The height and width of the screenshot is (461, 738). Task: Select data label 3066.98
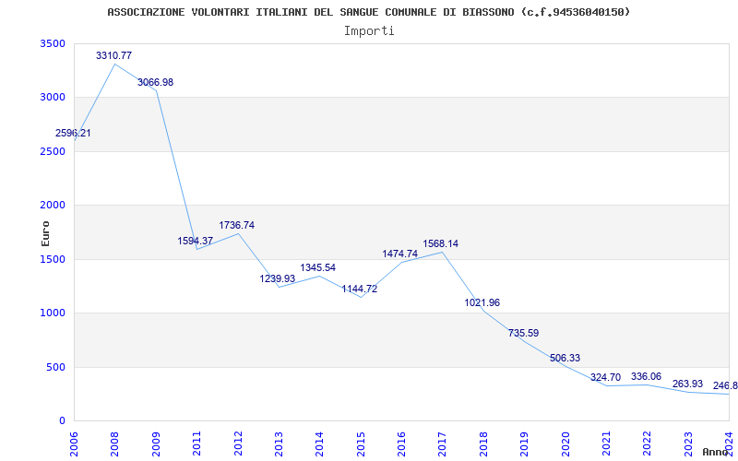coord(155,82)
